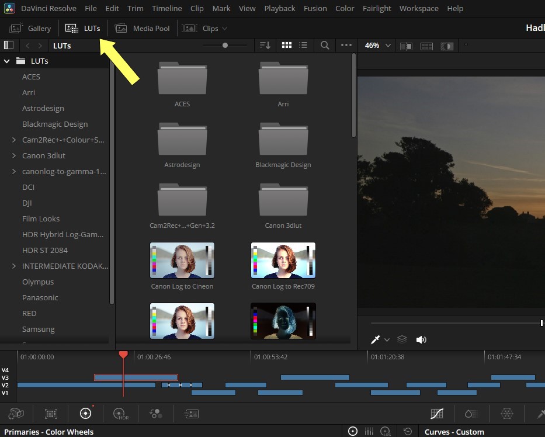Select RED in the LUT tree
Image resolution: width=545 pixels, height=437 pixels.
(x=29, y=313)
